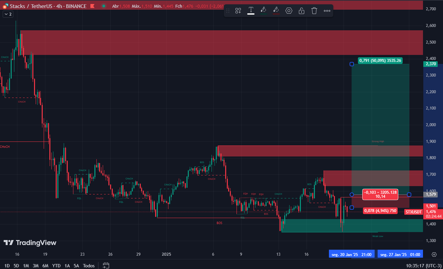Open the go-to-date calendar icon

pyautogui.click(x=106, y=265)
